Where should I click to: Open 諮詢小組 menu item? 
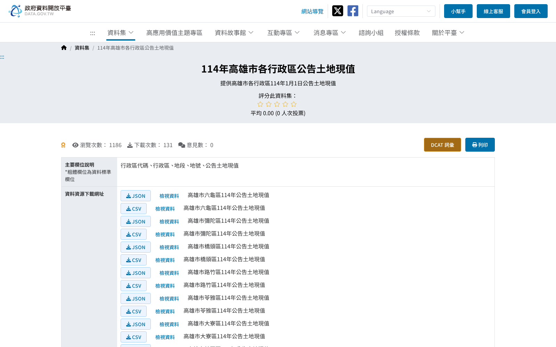(x=371, y=33)
